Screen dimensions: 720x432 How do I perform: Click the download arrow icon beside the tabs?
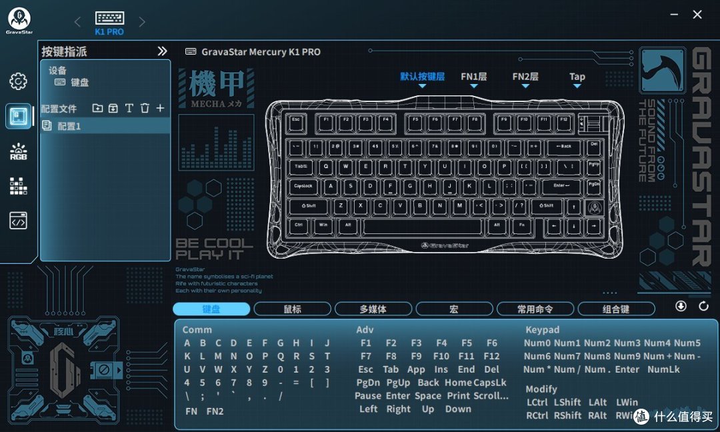681,306
